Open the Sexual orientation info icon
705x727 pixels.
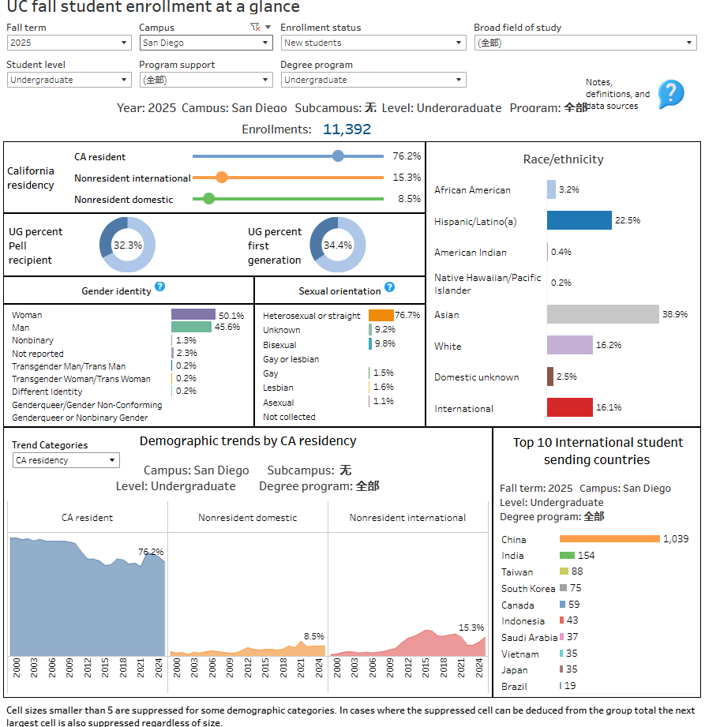click(x=389, y=287)
